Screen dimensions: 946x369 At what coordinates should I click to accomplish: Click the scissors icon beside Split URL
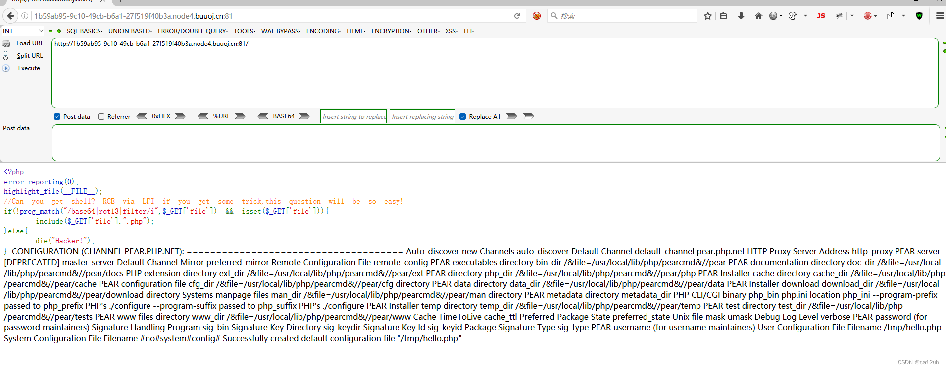click(x=6, y=56)
